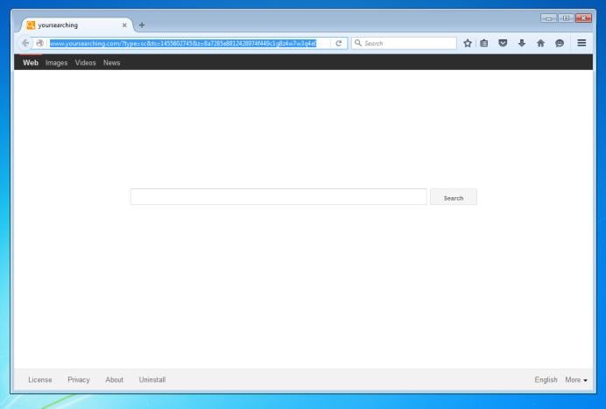This screenshot has height=409, width=606.
Task: Switch to the Web search category
Action: pos(31,63)
